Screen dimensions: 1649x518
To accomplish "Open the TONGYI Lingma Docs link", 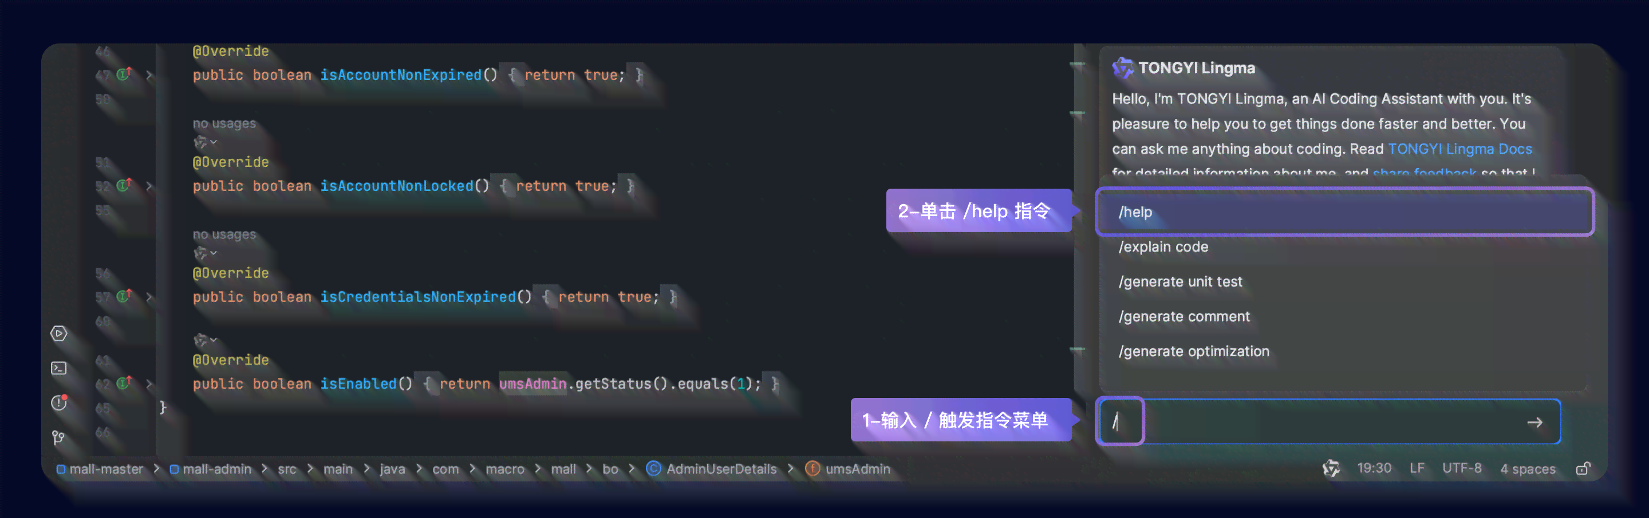I will point(1459,149).
